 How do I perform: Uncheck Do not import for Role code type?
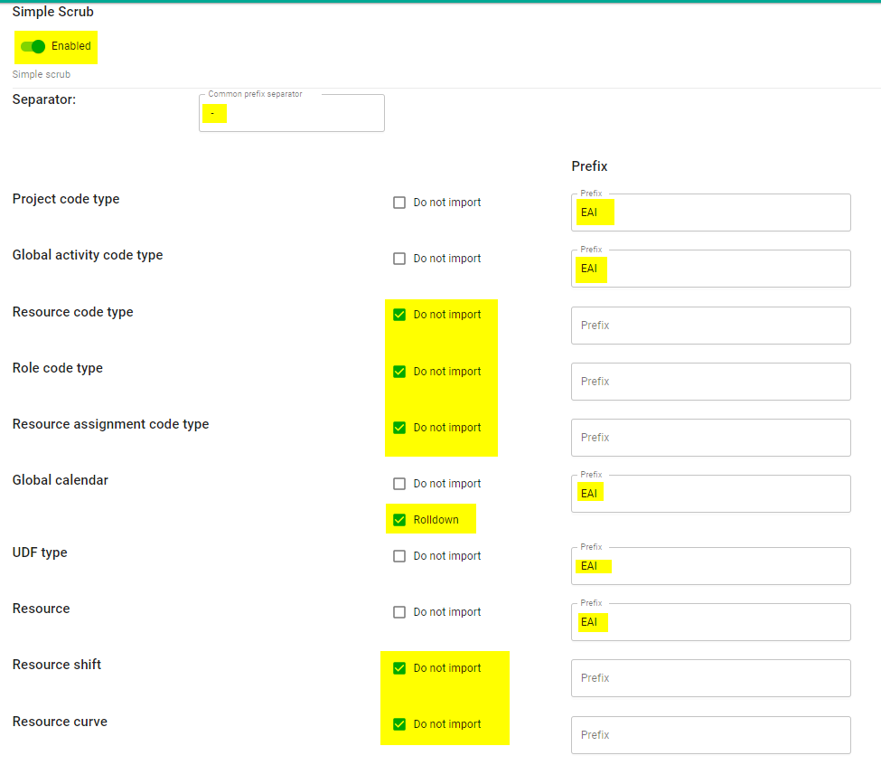[399, 372]
